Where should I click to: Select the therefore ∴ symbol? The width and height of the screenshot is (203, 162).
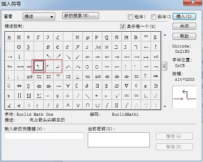[x=136, y=105]
